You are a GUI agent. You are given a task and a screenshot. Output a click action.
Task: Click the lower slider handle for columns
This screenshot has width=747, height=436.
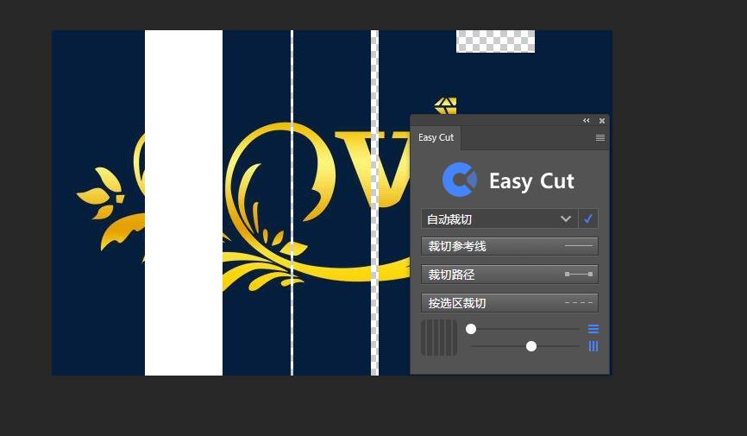click(531, 346)
